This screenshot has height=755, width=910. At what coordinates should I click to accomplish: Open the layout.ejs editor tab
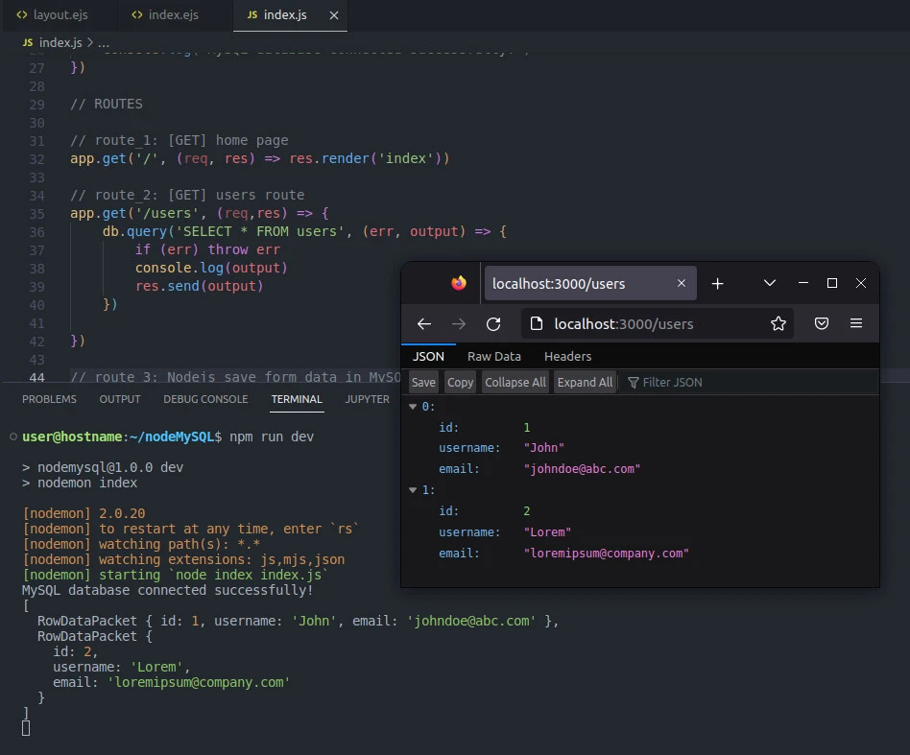pyautogui.click(x=60, y=15)
